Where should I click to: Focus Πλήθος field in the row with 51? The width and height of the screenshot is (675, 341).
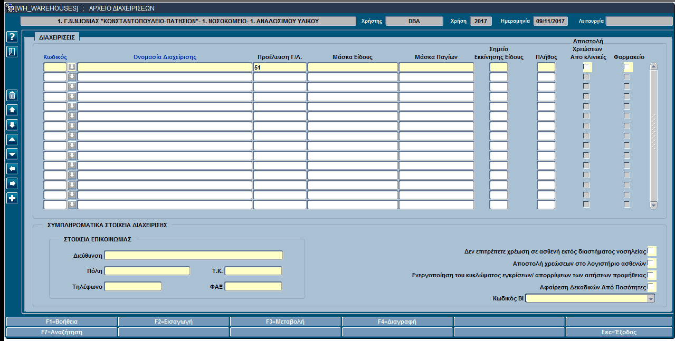point(546,67)
